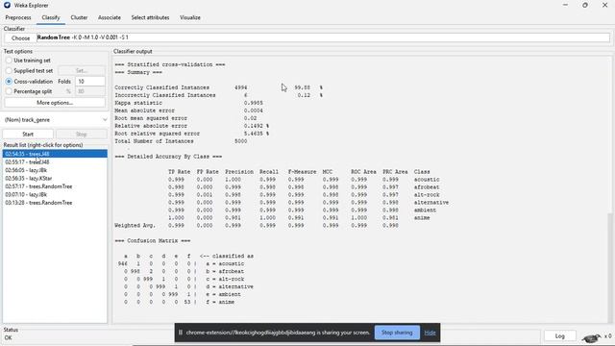
Task: Click the Confusion Matrix heading
Action: pos(153,240)
